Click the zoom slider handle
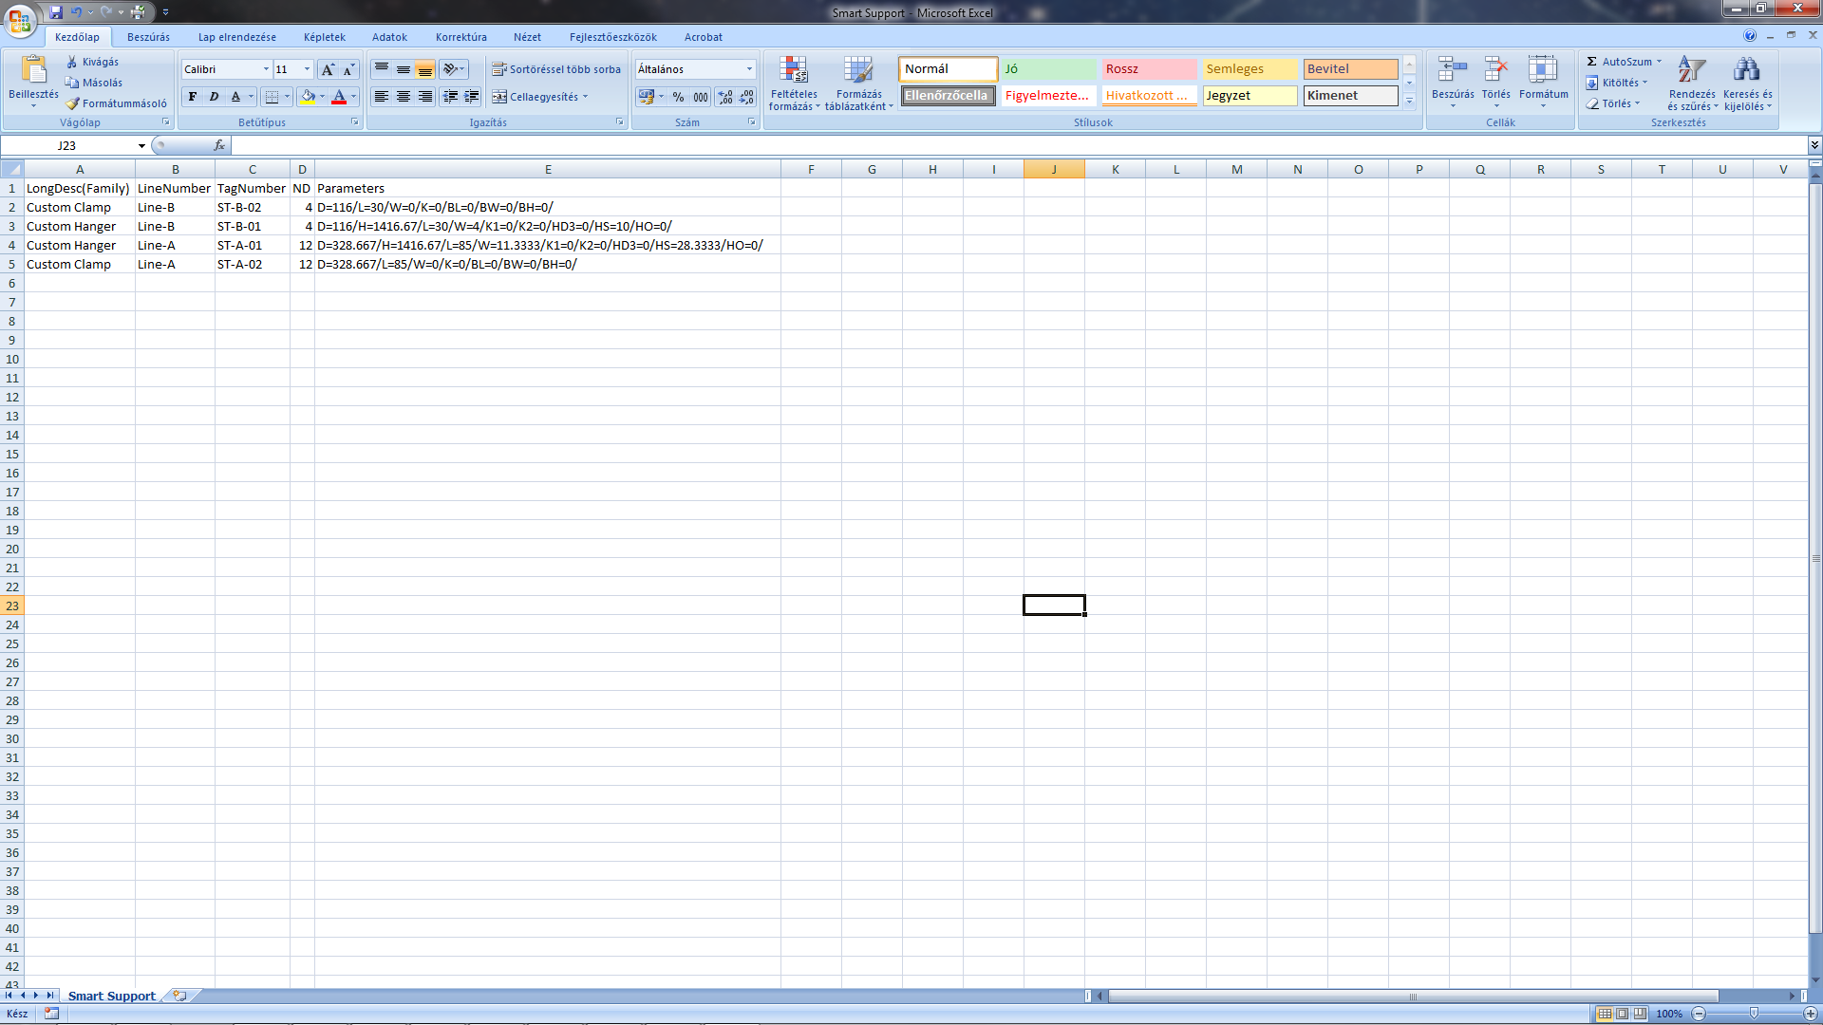 click(x=1754, y=1014)
